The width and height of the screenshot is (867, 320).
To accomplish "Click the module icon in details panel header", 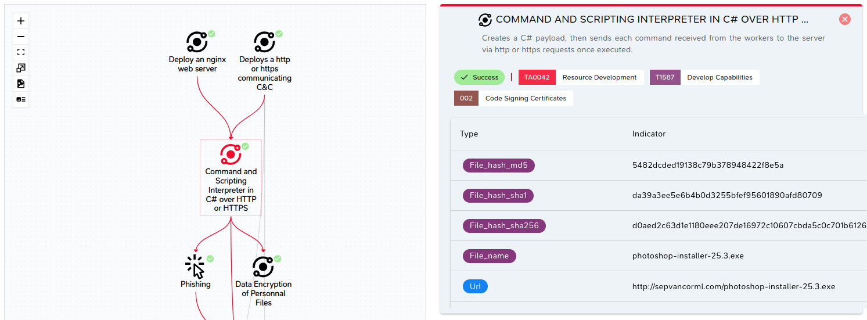I will tap(485, 20).
